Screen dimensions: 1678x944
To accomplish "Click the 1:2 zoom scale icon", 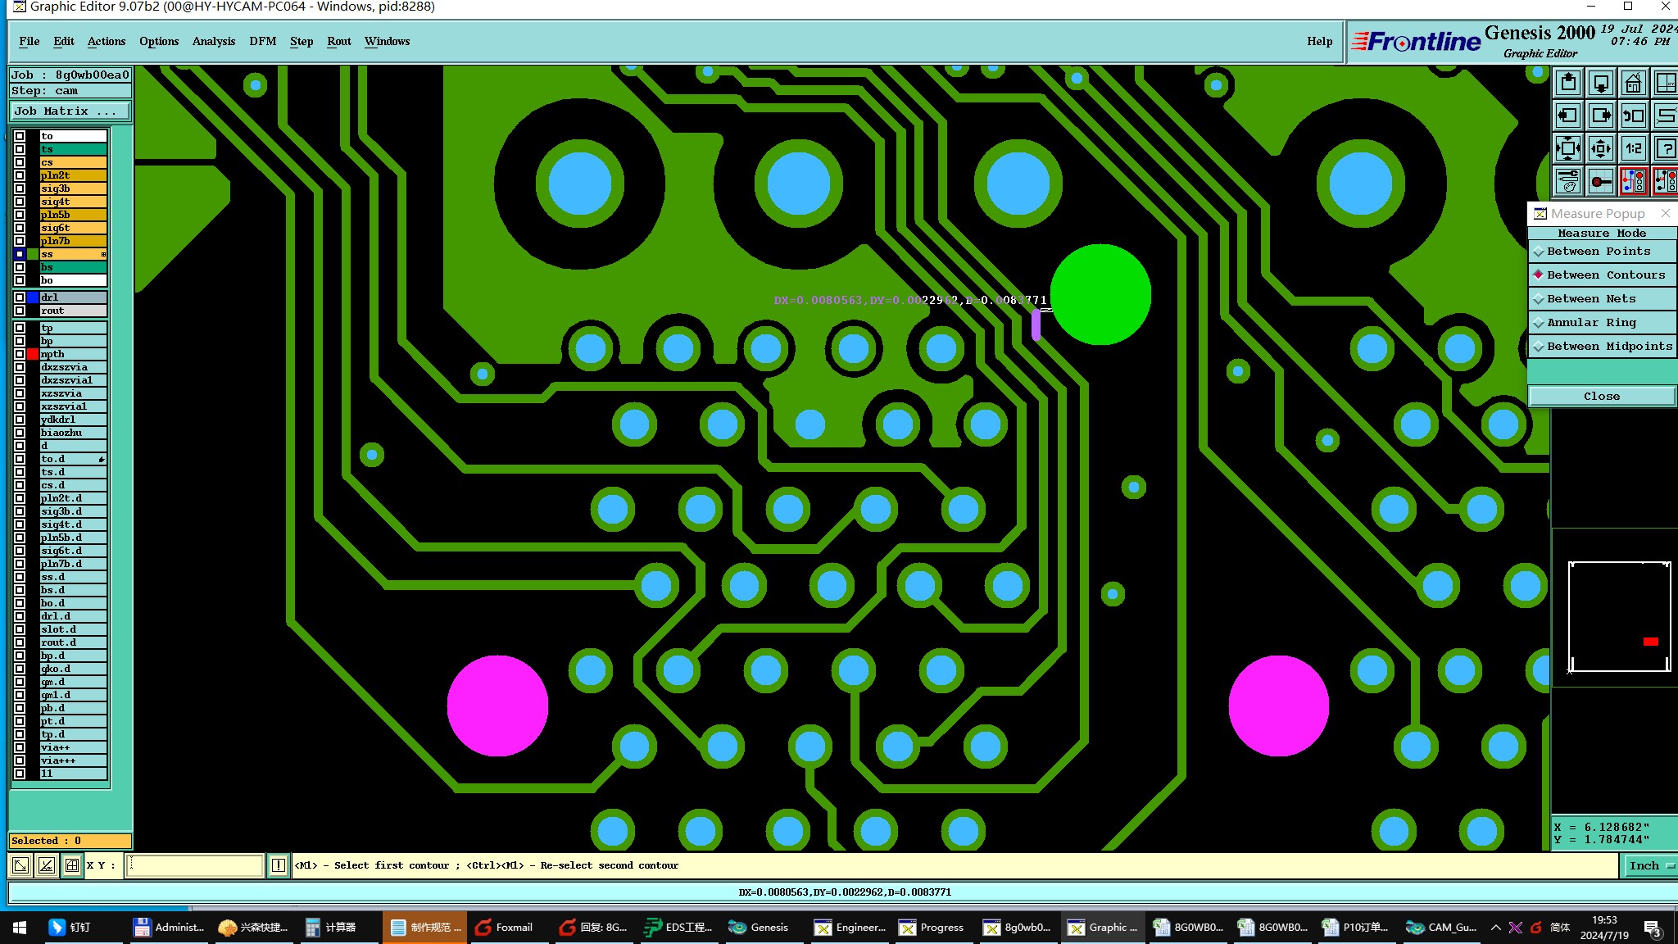I will click(1633, 148).
